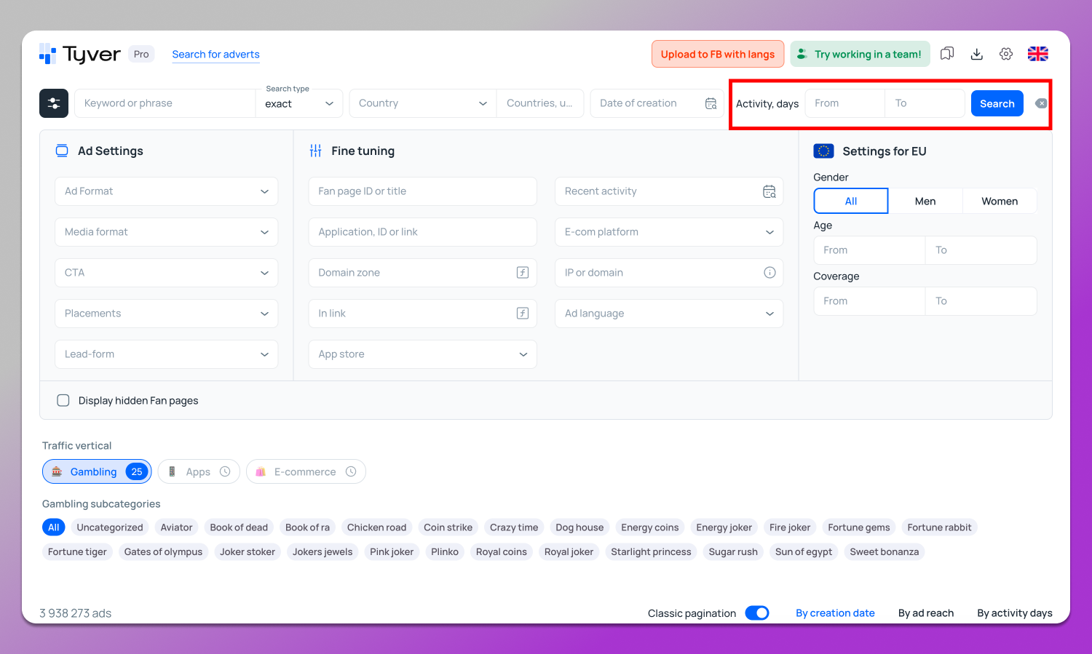The width and height of the screenshot is (1092, 654).
Task: Click the download icon in header
Action: 977,54
